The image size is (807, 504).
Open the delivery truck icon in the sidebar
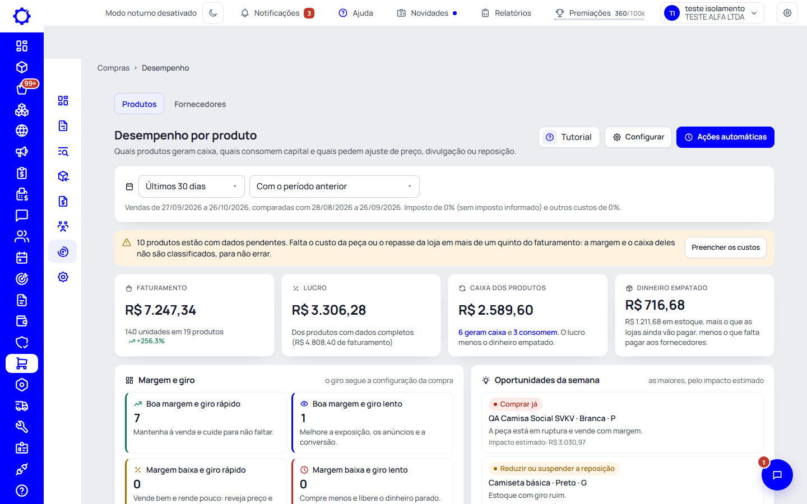click(x=22, y=406)
